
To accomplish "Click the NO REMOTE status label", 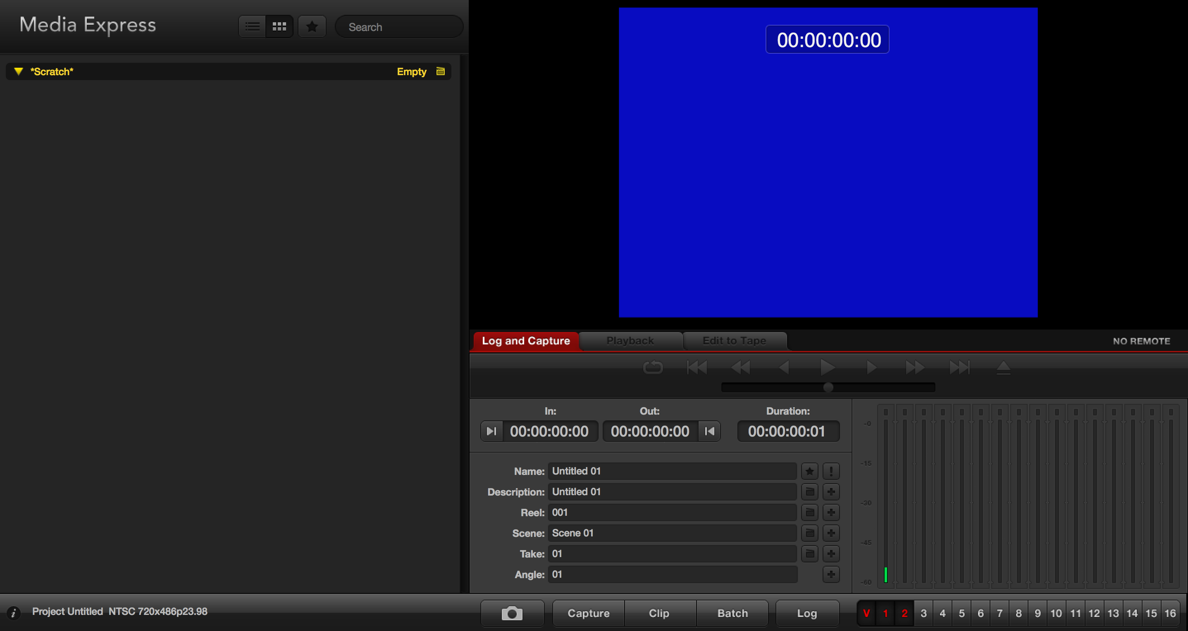I will pyautogui.click(x=1141, y=341).
